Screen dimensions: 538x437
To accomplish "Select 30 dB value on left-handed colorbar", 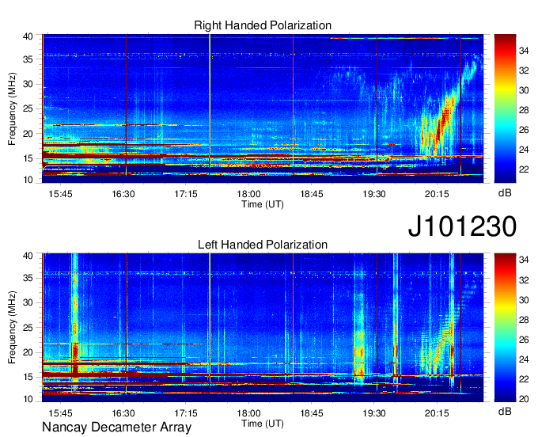I will [x=524, y=300].
